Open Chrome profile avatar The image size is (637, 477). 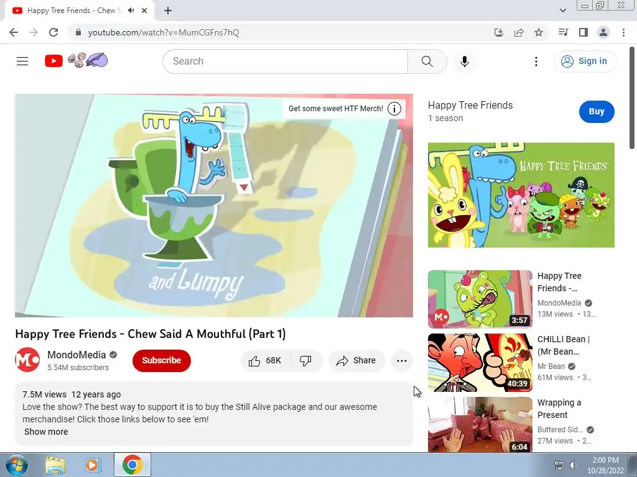click(603, 32)
